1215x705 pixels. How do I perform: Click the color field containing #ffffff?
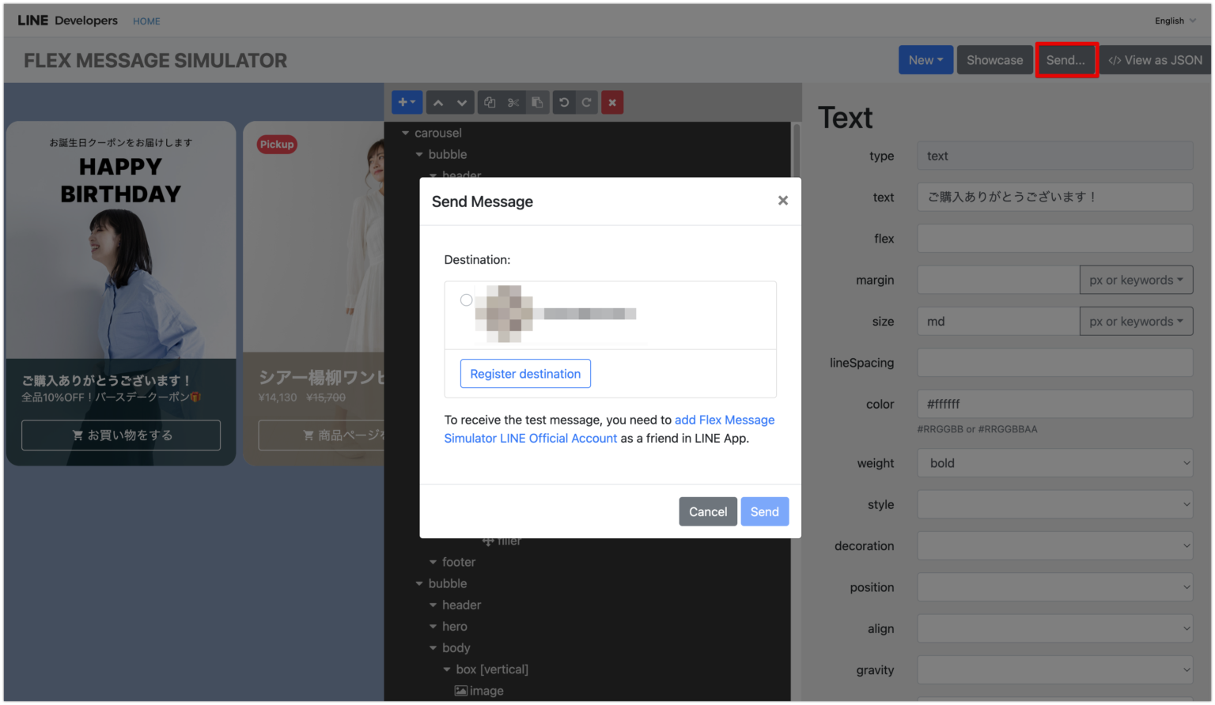click(1054, 403)
